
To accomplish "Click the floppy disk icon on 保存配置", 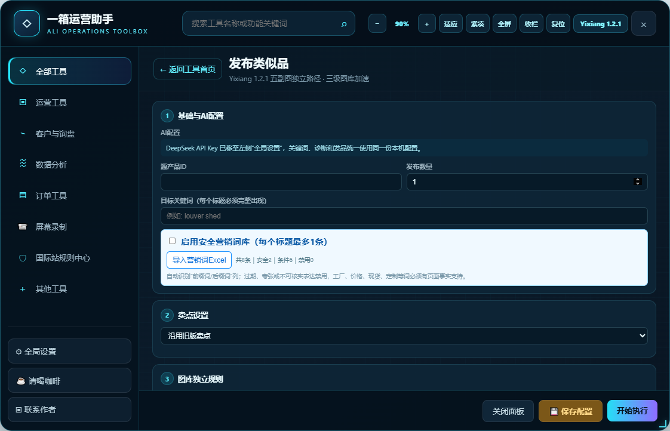I will 554,411.
